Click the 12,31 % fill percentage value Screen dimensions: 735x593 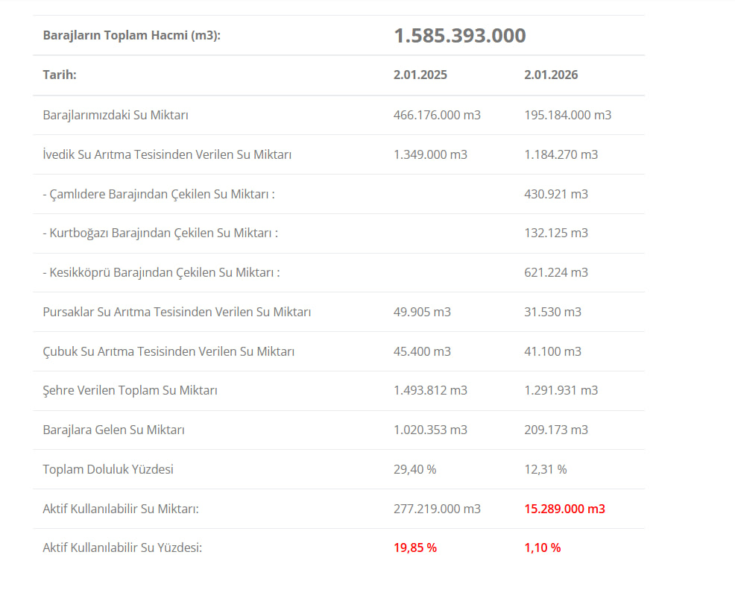click(x=546, y=469)
